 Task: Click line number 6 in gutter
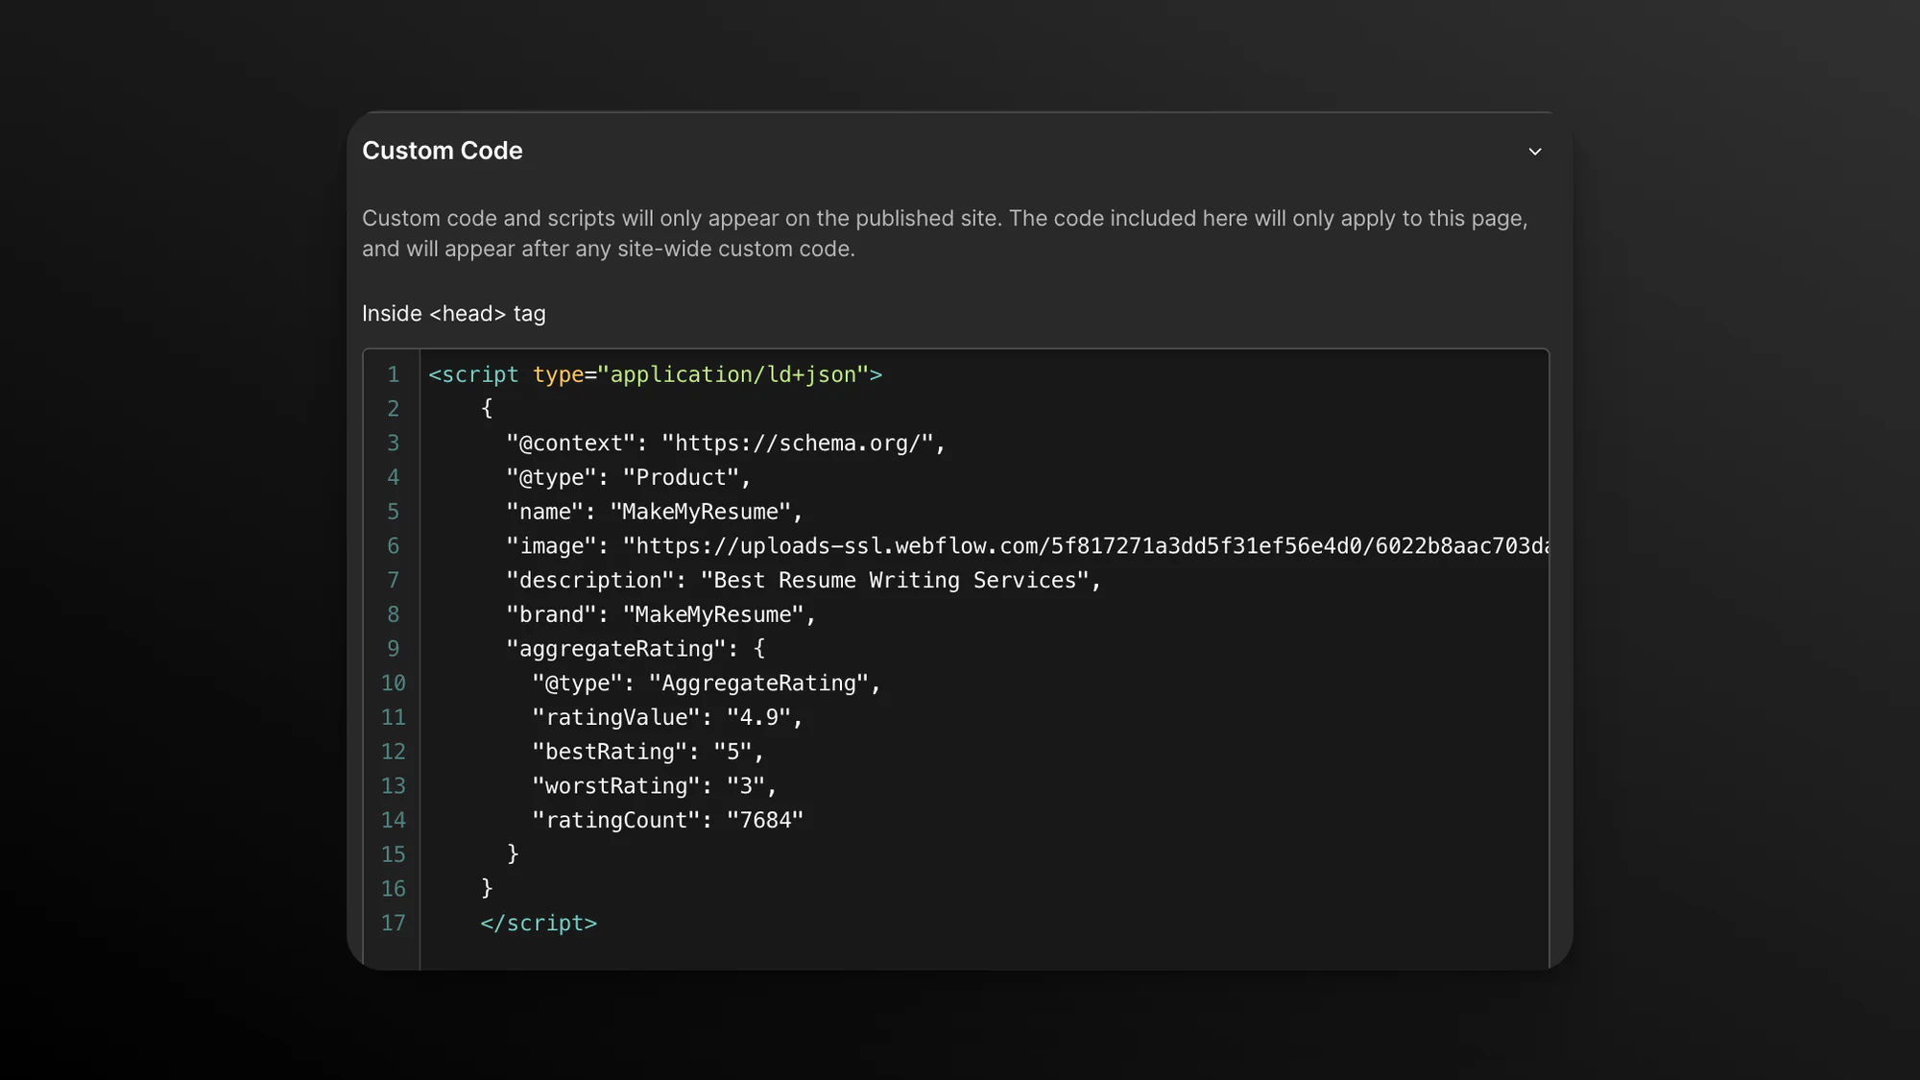click(393, 546)
